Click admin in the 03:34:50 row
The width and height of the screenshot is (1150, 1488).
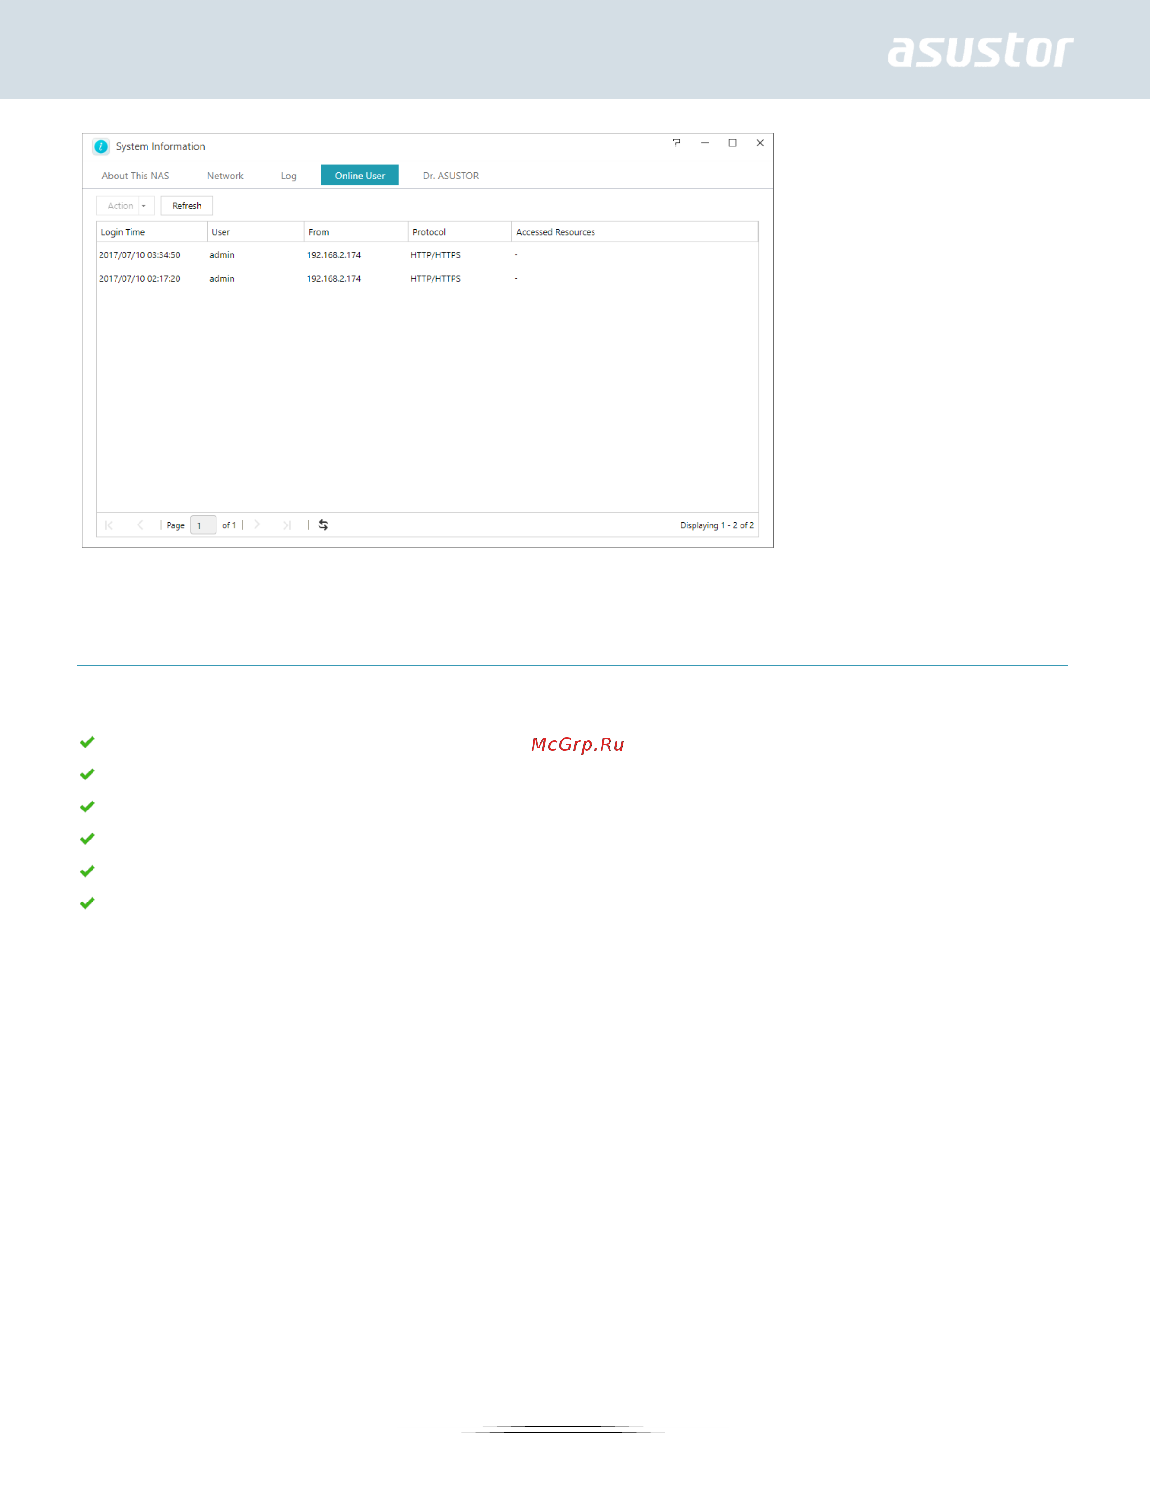coord(222,255)
